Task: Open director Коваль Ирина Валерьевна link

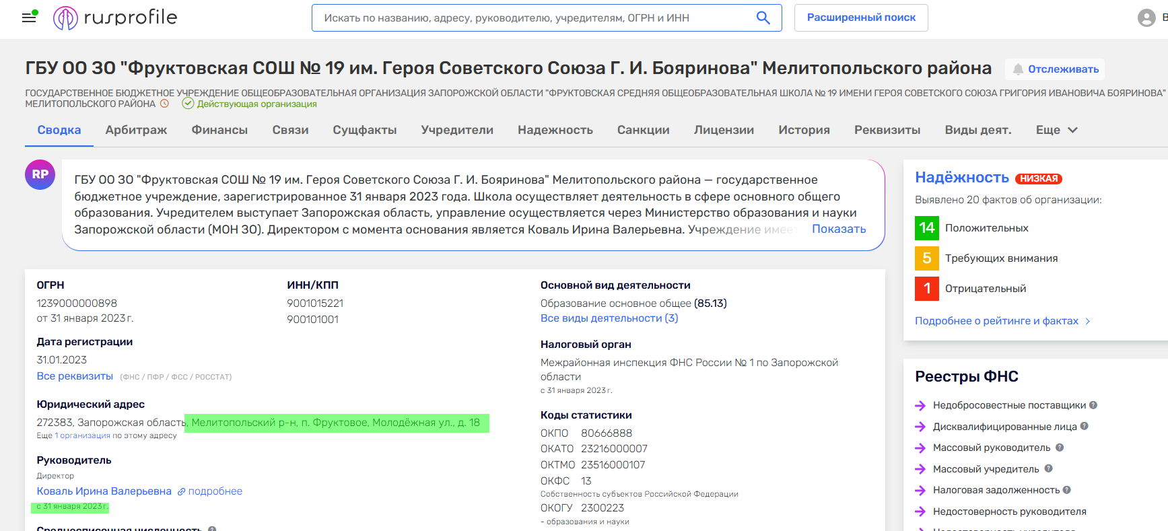Action: tap(104, 491)
